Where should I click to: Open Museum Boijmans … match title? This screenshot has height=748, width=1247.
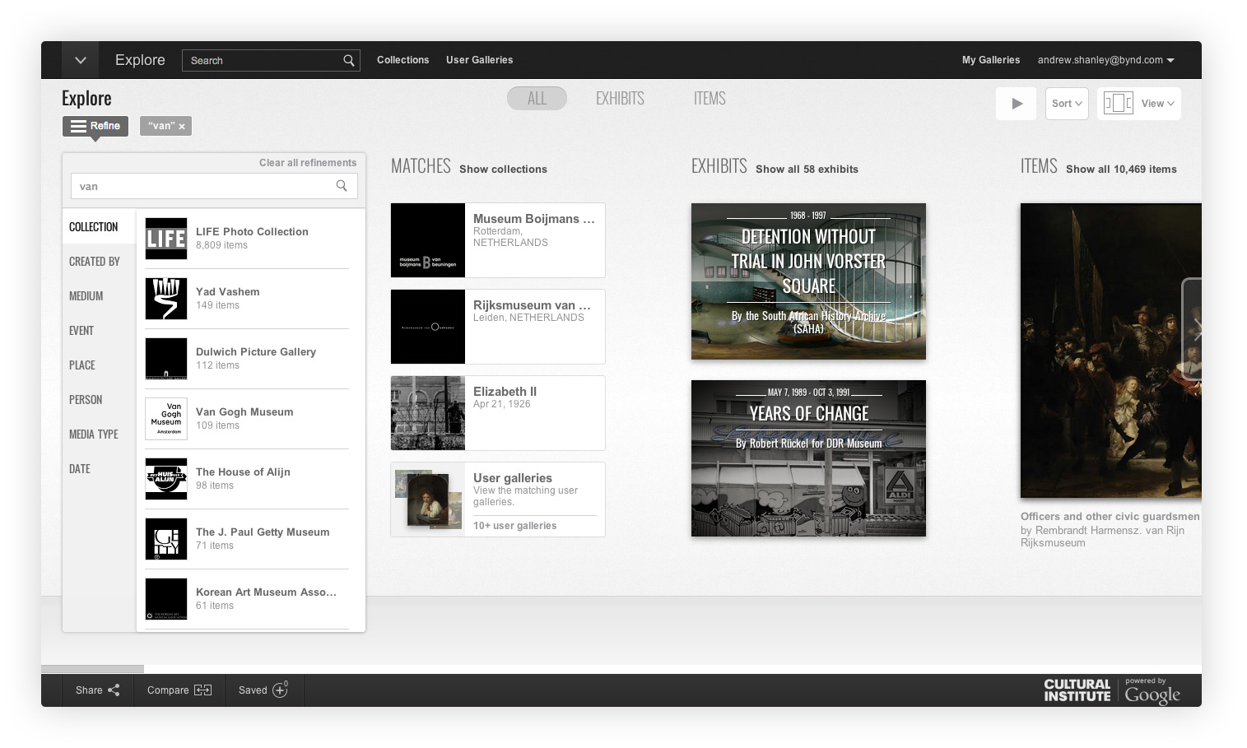[x=533, y=219]
